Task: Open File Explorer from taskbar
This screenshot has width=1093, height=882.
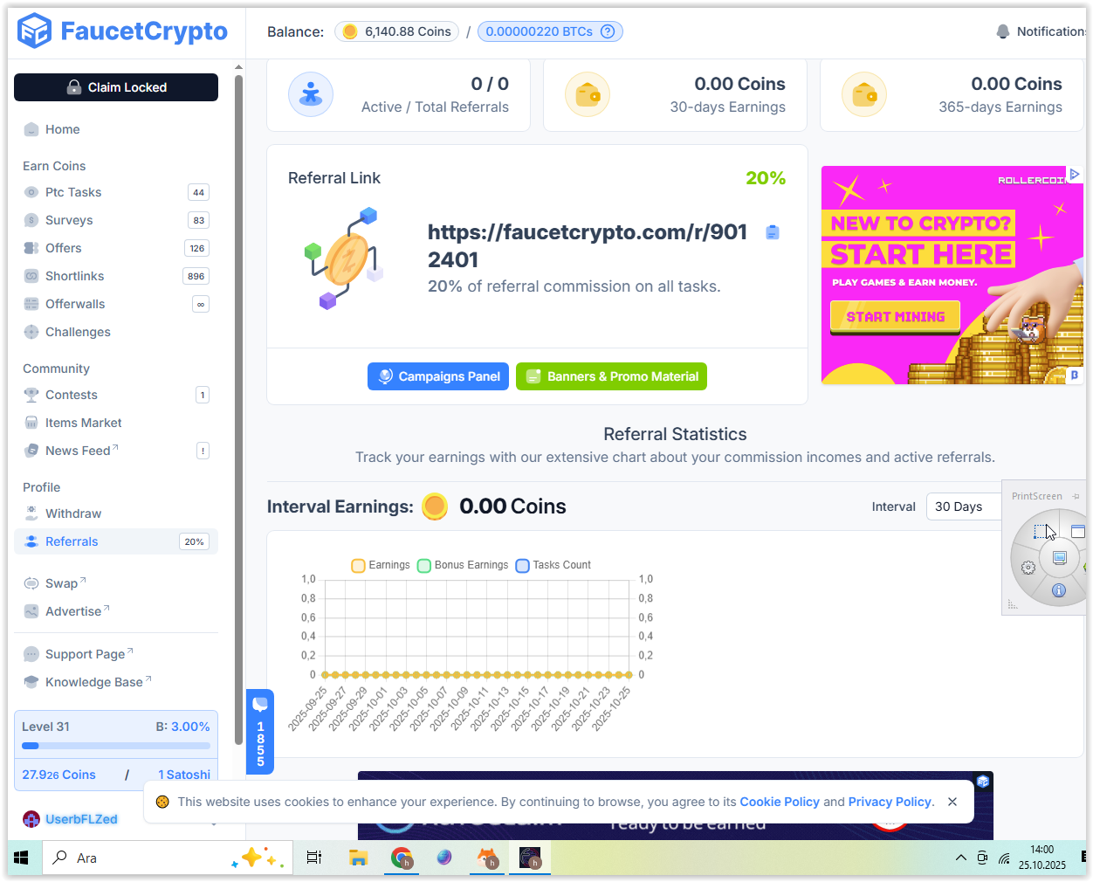Action: coord(358,858)
